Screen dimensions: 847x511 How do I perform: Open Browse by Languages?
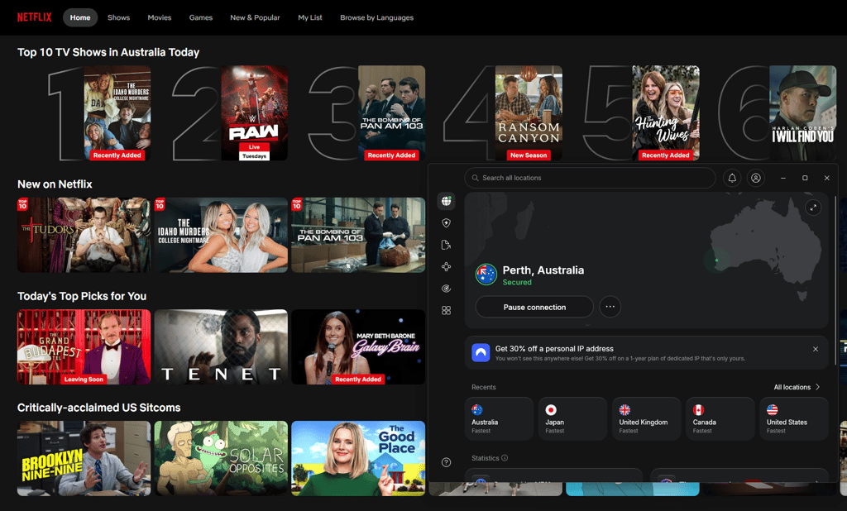click(x=376, y=18)
